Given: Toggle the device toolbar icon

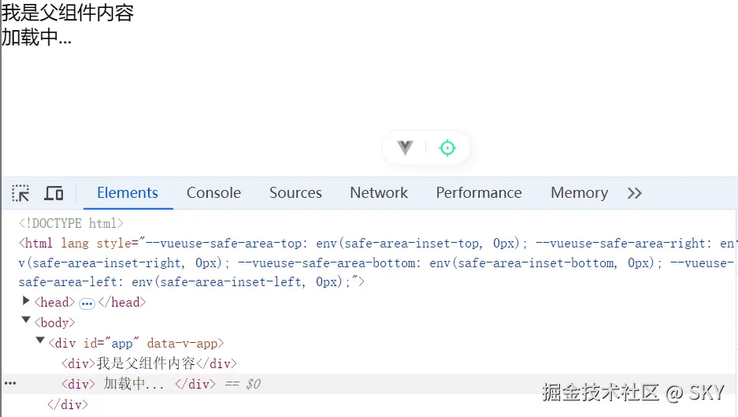Looking at the screenshot, I should pos(54,193).
